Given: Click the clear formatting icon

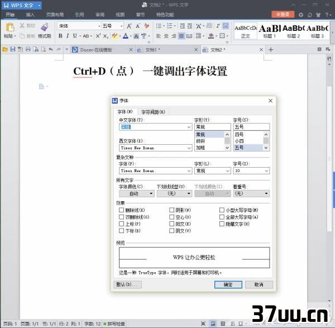Looking at the screenshot, I should tap(146, 26).
